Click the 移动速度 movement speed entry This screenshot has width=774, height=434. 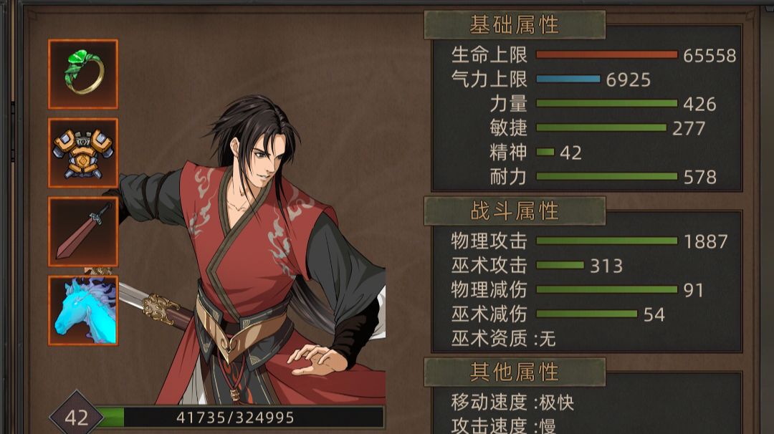click(512, 402)
